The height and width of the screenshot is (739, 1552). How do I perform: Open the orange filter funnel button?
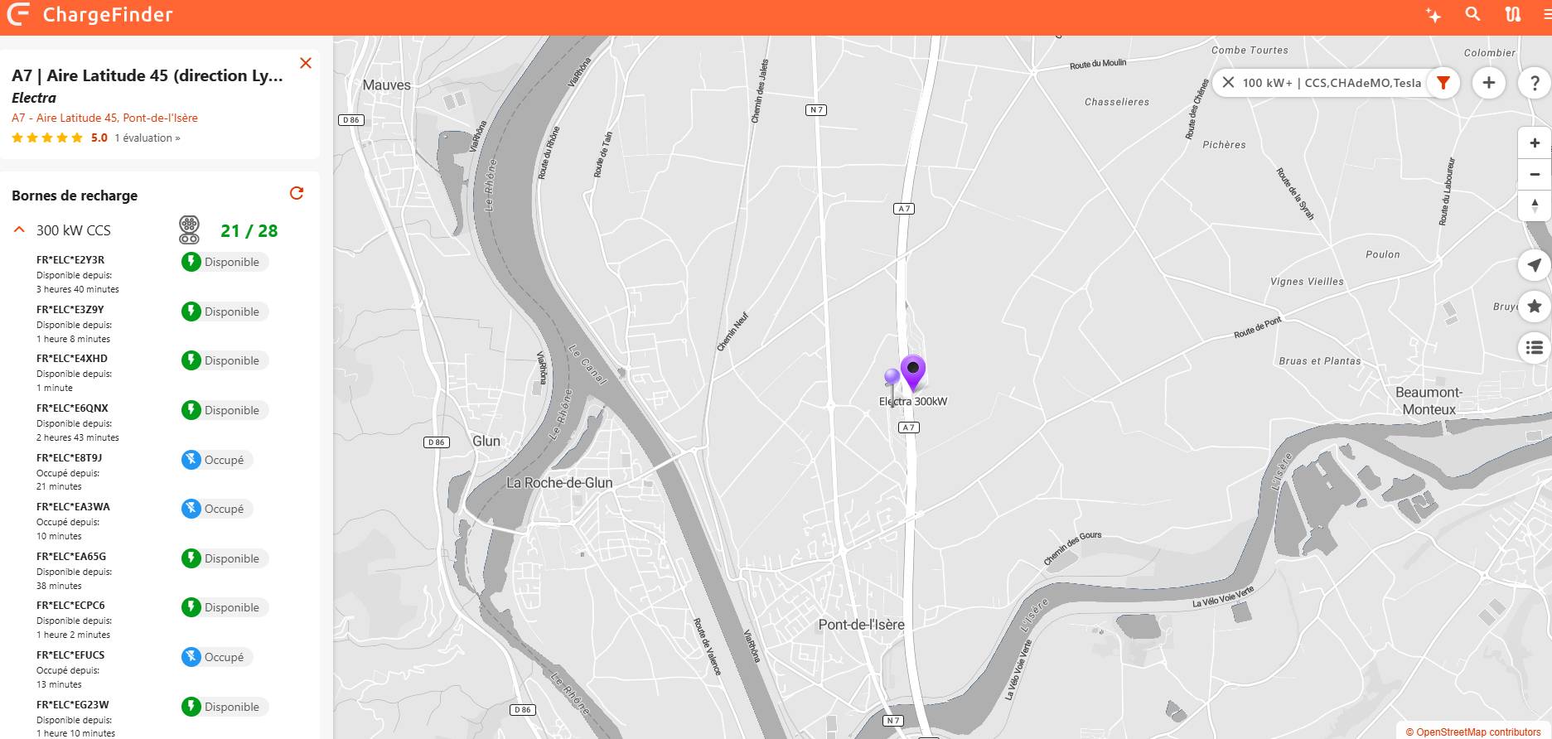click(1443, 83)
